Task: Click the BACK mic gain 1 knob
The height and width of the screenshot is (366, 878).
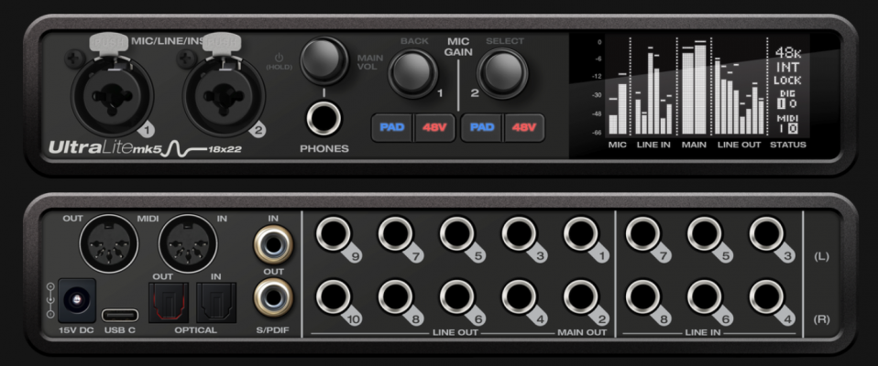Action: (x=412, y=72)
